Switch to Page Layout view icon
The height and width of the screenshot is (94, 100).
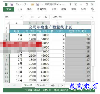(x=82, y=90)
